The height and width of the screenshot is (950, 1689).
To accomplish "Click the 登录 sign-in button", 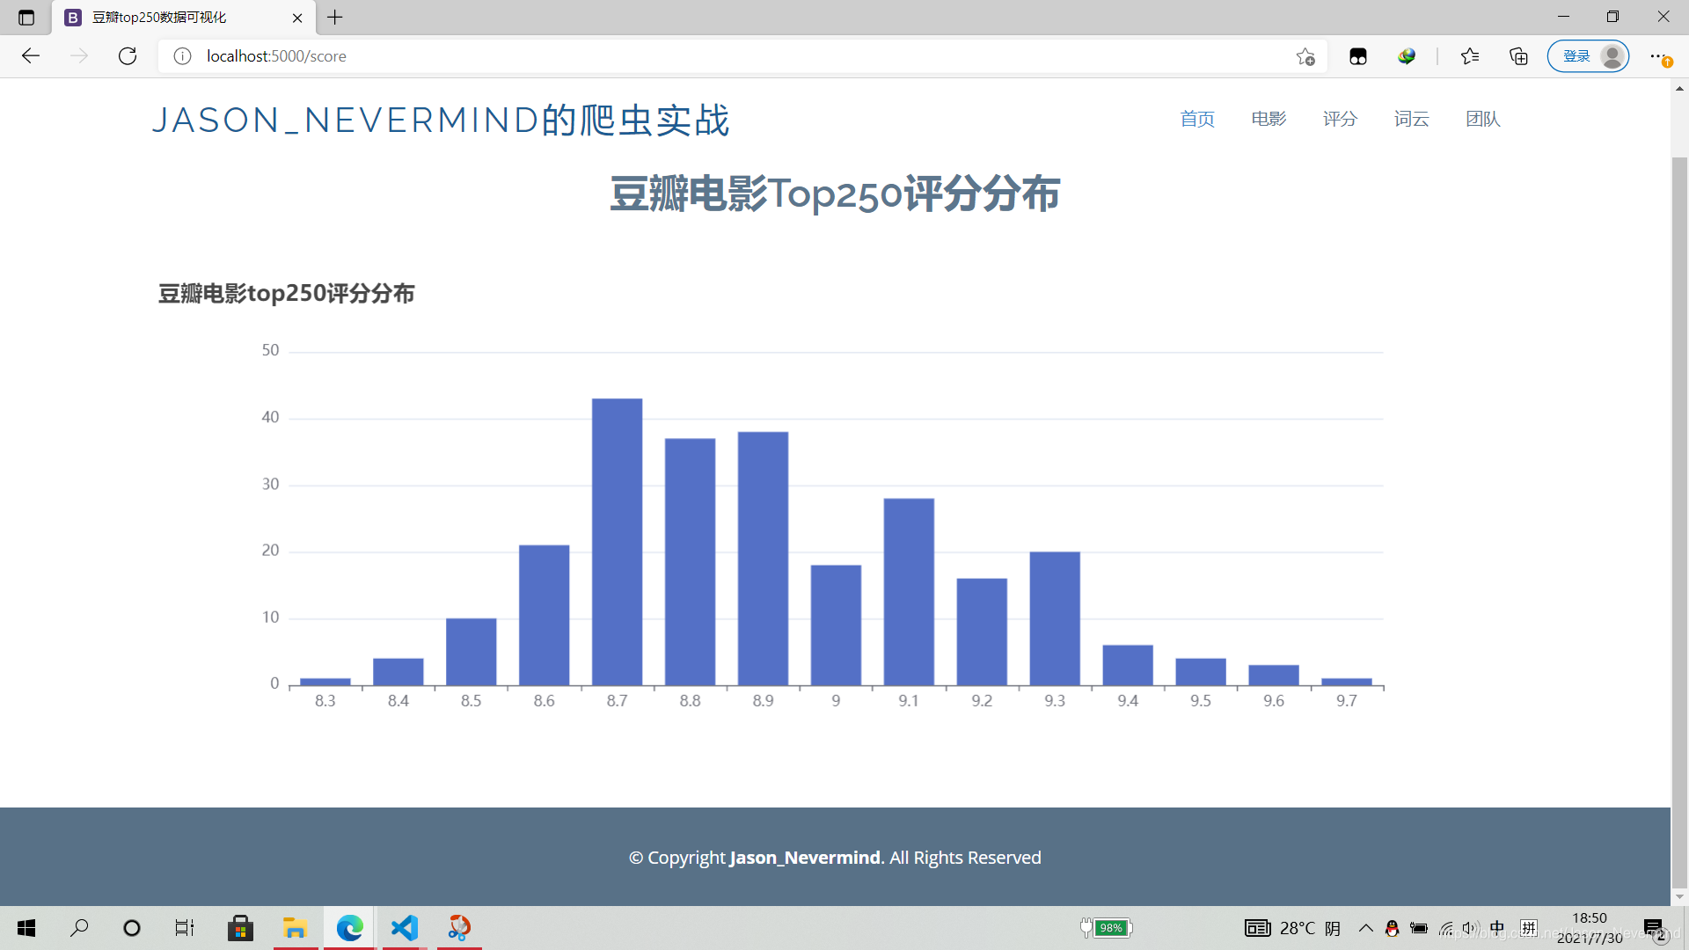I will [1588, 56].
